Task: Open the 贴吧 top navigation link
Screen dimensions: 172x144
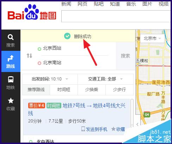Action: (x=99, y=4)
